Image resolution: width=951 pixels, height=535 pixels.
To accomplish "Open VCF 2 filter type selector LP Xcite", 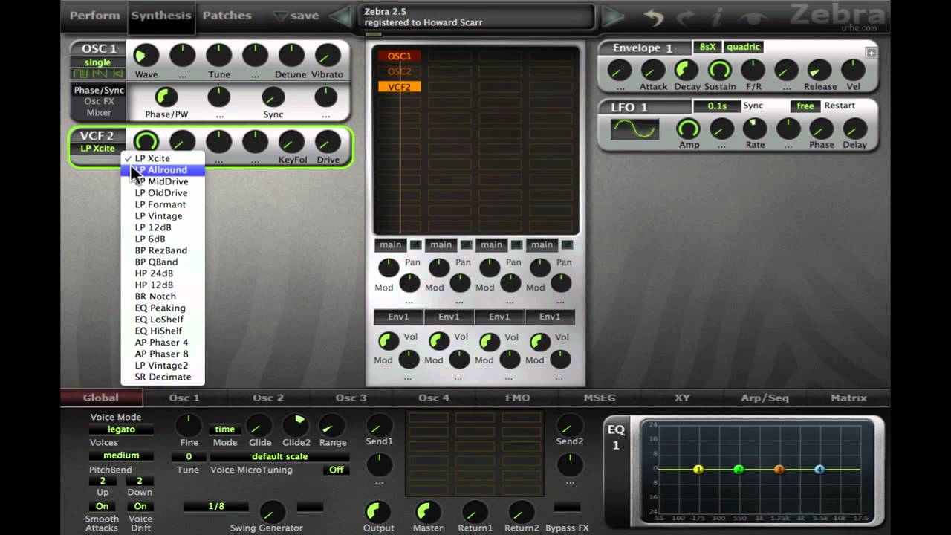I will (97, 149).
